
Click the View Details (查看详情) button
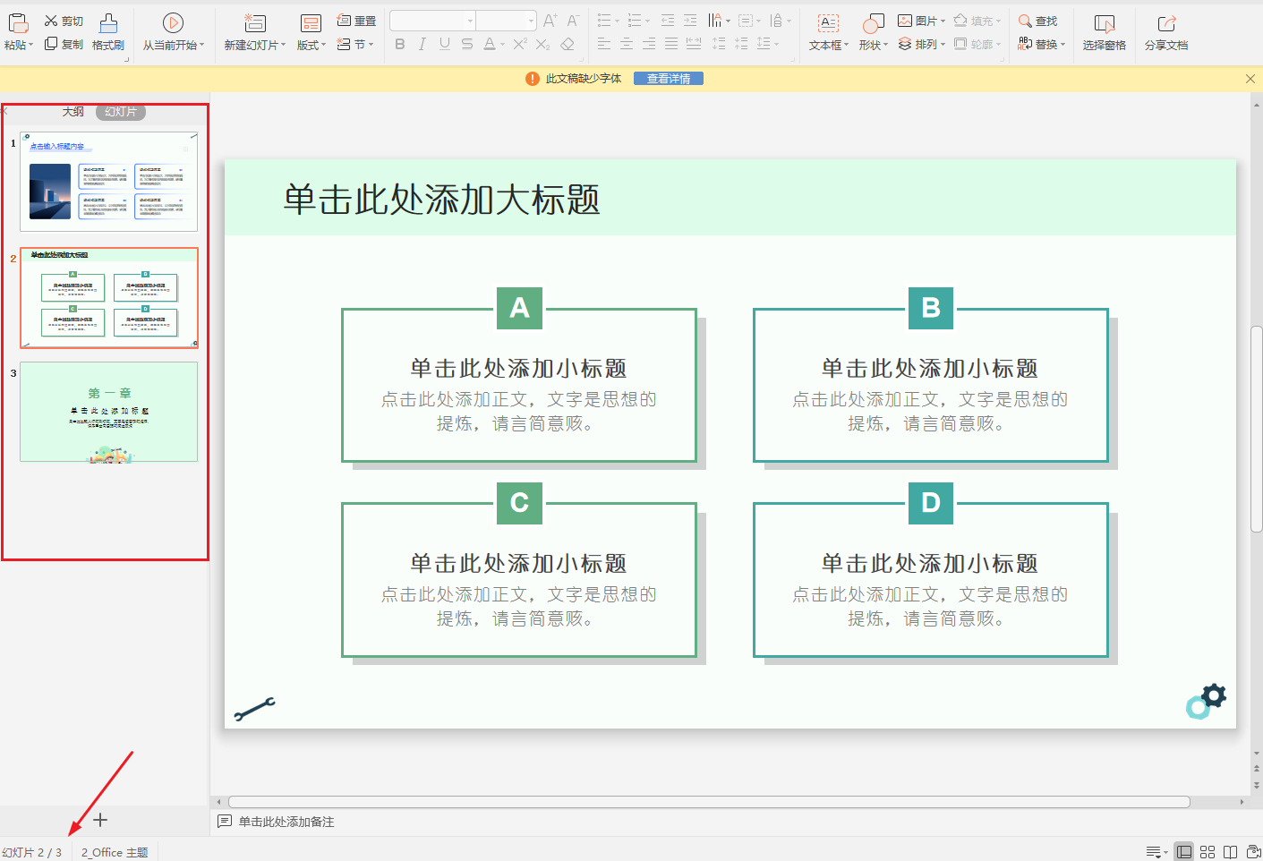668,79
